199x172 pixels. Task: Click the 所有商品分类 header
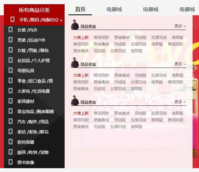[34, 10]
